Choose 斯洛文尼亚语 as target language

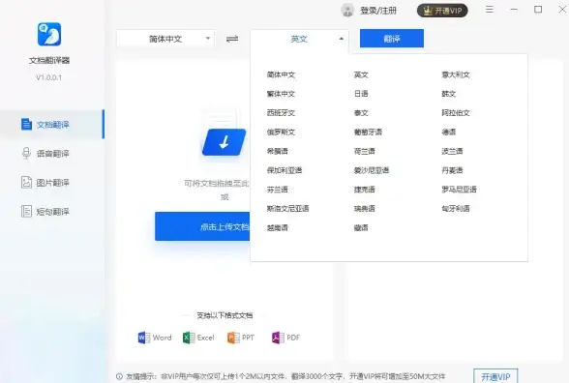point(287,209)
